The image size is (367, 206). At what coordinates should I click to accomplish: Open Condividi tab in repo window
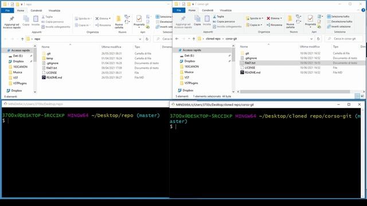[36, 10]
